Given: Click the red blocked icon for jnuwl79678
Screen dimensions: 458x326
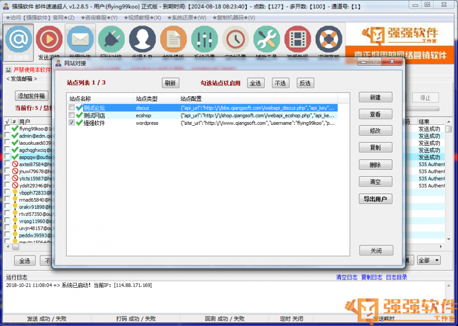Looking at the screenshot, I should click(x=15, y=171).
